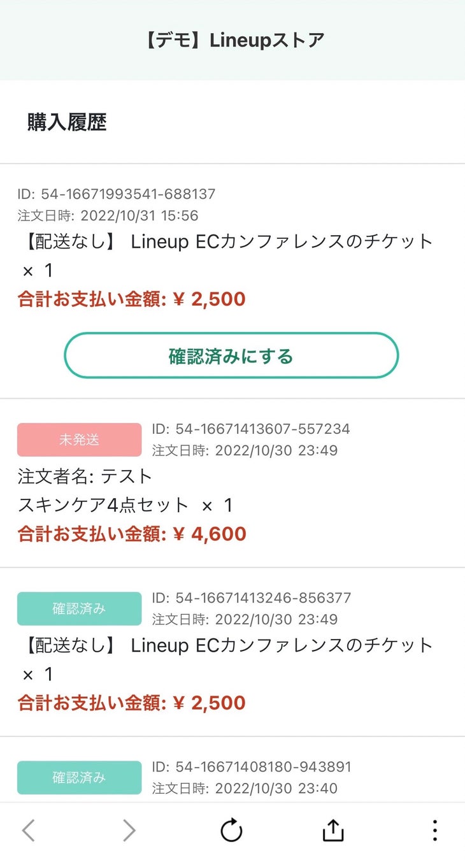Reload the page with the refresh icon

(x=231, y=831)
